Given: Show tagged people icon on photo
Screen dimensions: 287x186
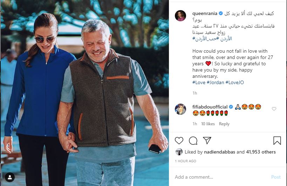Looking at the screenshot, I should tap(10, 177).
